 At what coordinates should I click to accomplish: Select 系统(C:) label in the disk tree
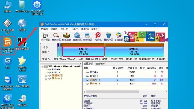click(57, 75)
